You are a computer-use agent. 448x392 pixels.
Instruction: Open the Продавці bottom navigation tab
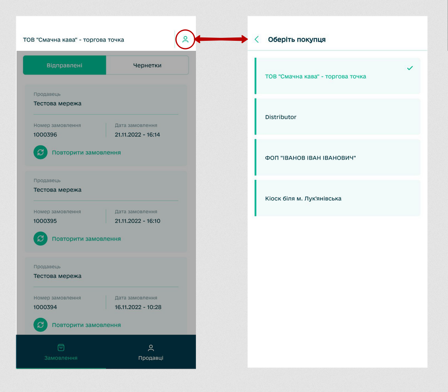151,352
